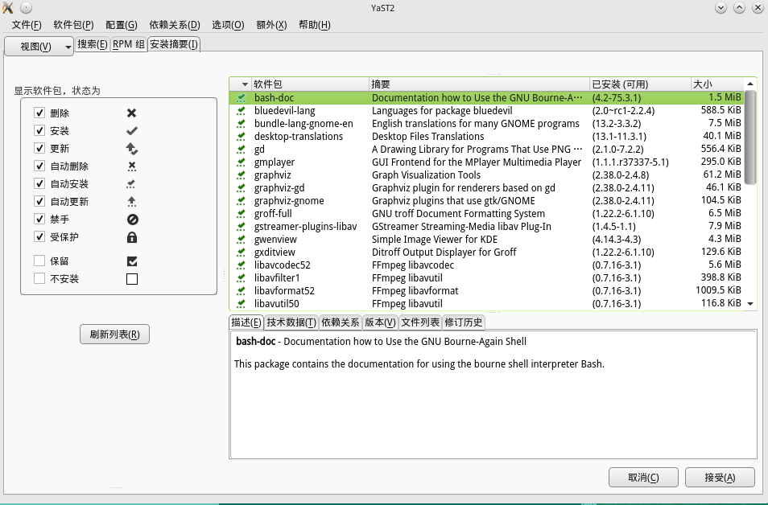Image resolution: width=768 pixels, height=505 pixels.
Task: Click package list scrollbar down arrow
Action: pos(750,304)
